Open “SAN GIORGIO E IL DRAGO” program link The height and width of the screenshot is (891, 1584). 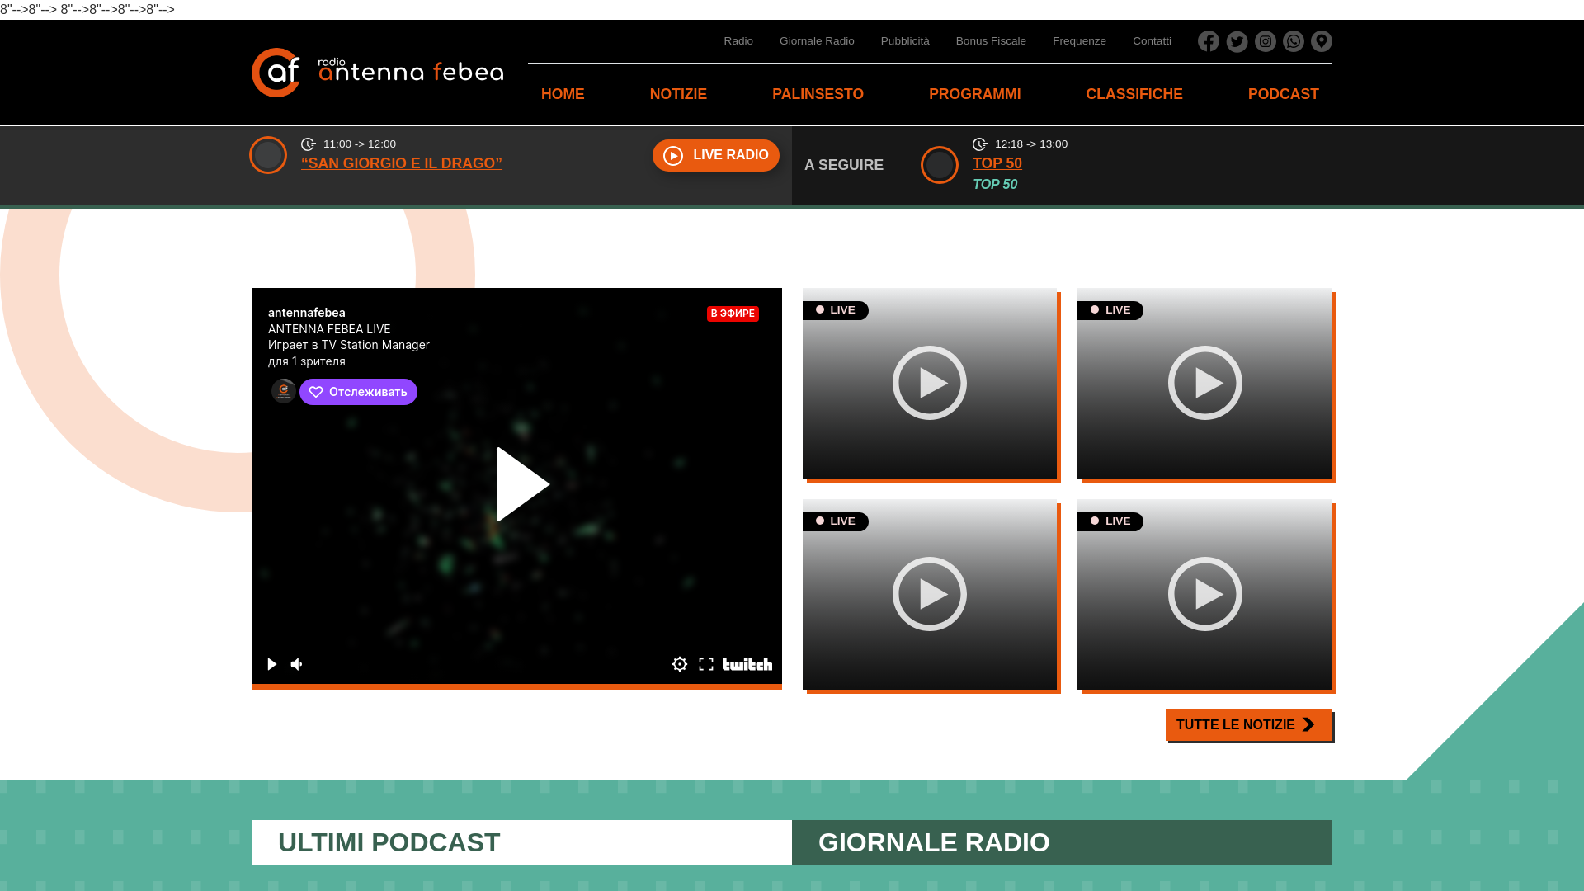(x=401, y=163)
